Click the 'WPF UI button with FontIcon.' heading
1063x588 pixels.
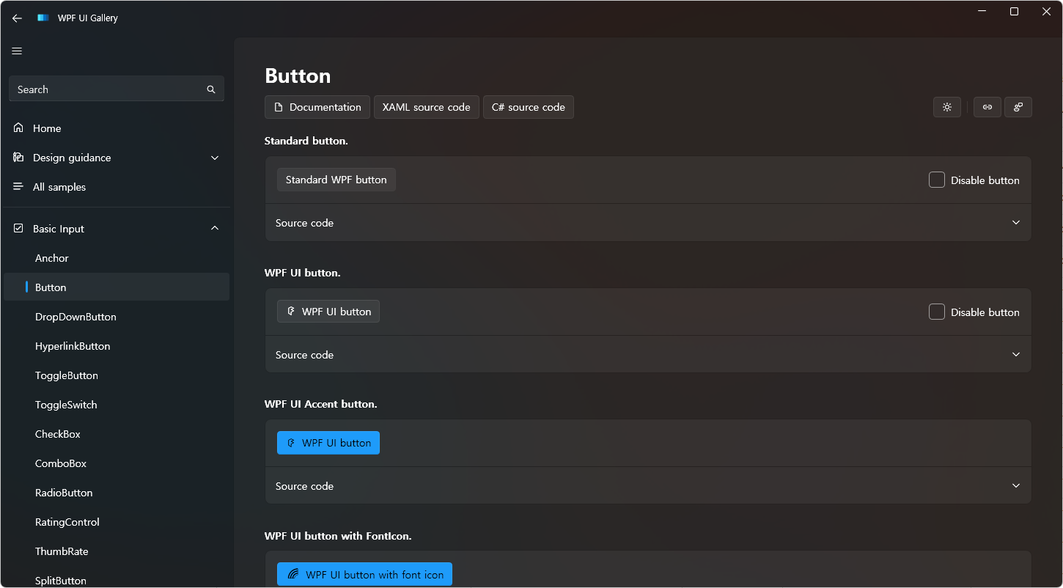[338, 536]
